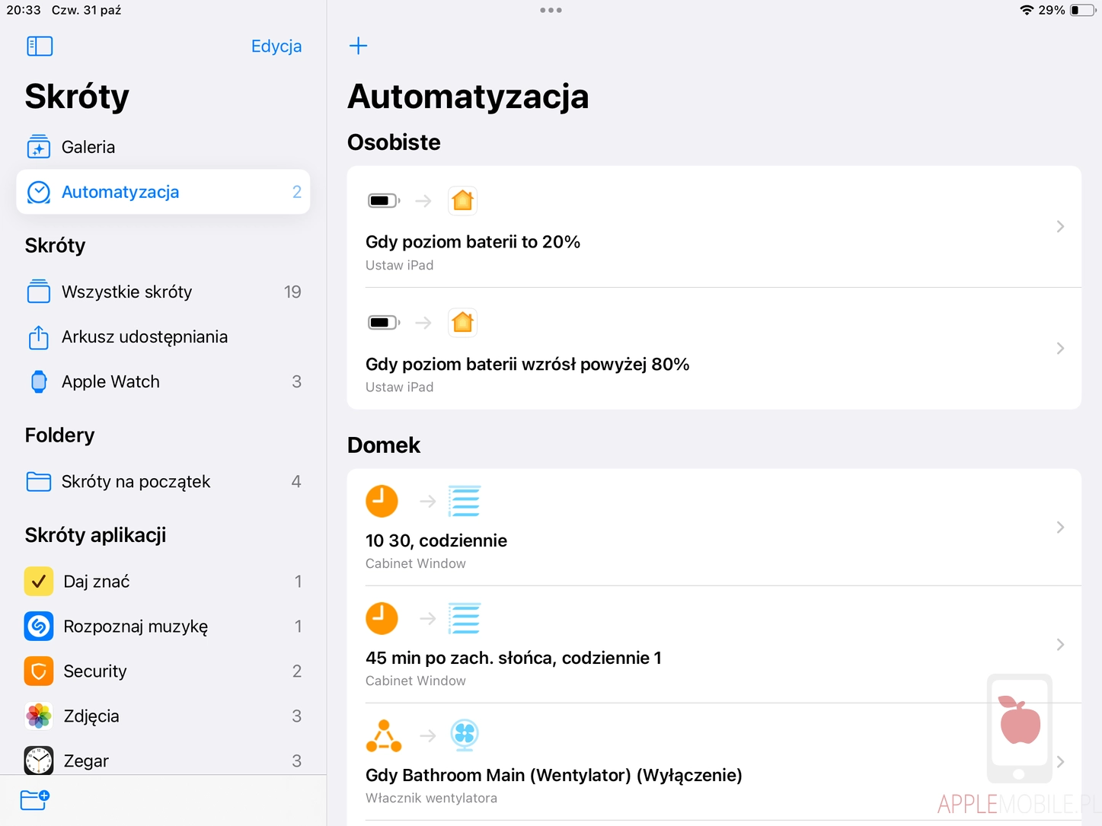1102x826 pixels.
Task: Expand the 20% battery automation chevron
Action: (1060, 227)
